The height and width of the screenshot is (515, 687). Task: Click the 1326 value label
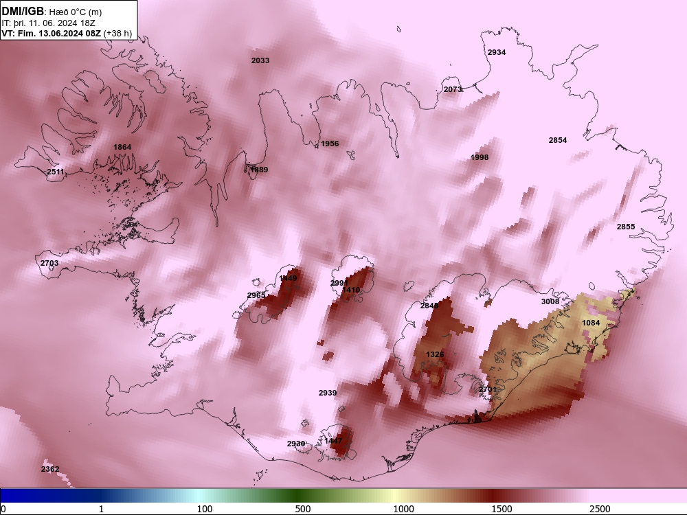[x=435, y=354]
